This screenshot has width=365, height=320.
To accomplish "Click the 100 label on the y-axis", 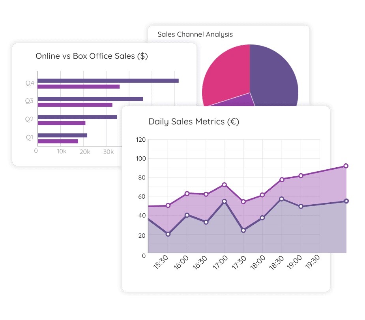I will 141,159.
